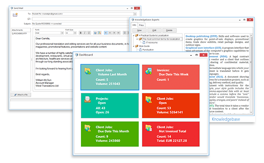This screenshot has height=163, width=264.
Task: Click the Attach a file button
Action: pos(21,95)
